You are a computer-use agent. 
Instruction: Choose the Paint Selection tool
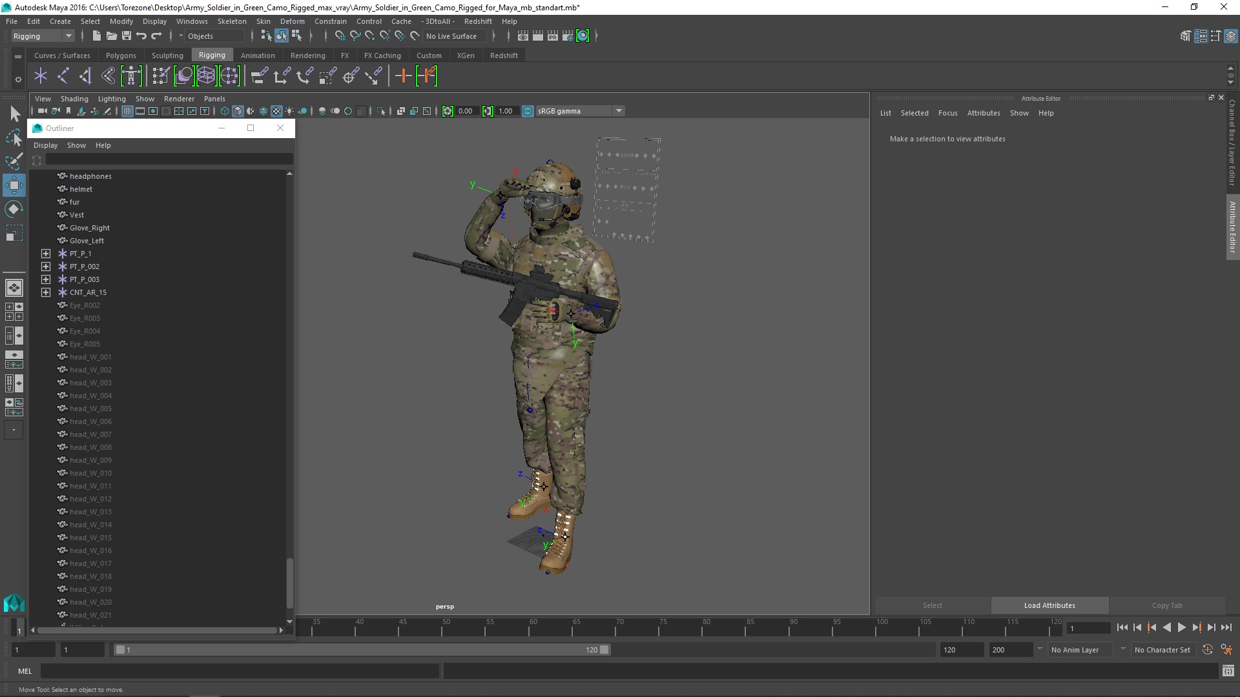pyautogui.click(x=14, y=161)
